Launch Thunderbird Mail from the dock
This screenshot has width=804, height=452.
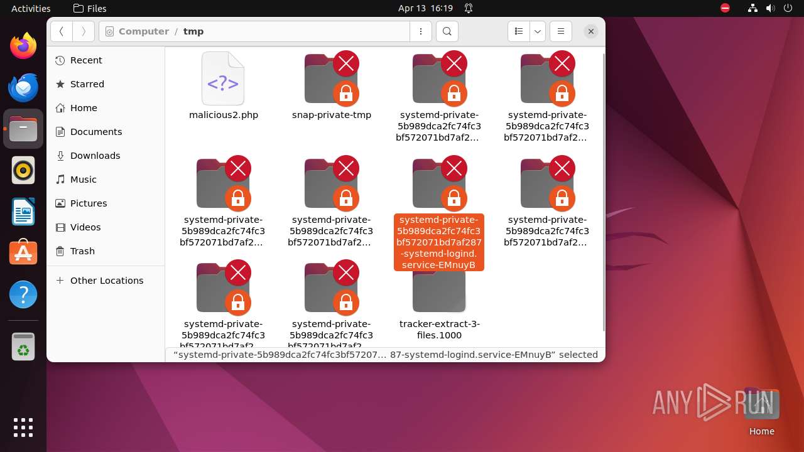[x=23, y=87]
